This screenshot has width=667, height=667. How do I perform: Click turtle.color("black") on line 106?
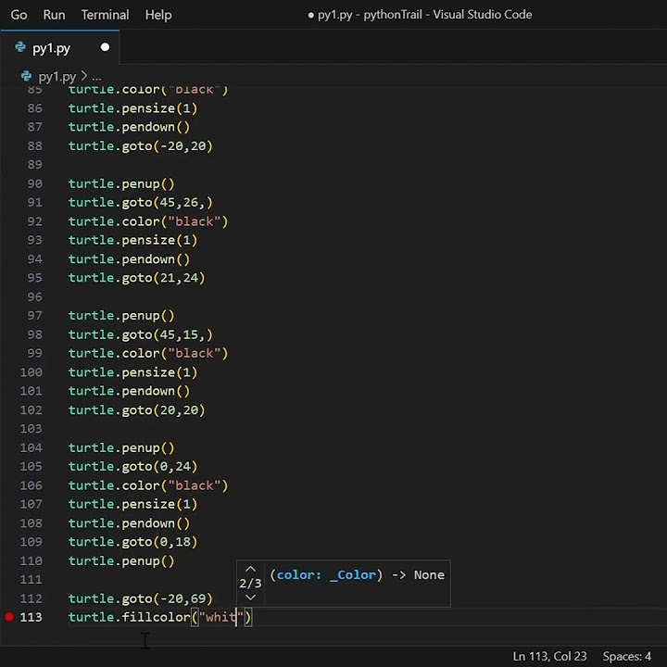pos(148,485)
